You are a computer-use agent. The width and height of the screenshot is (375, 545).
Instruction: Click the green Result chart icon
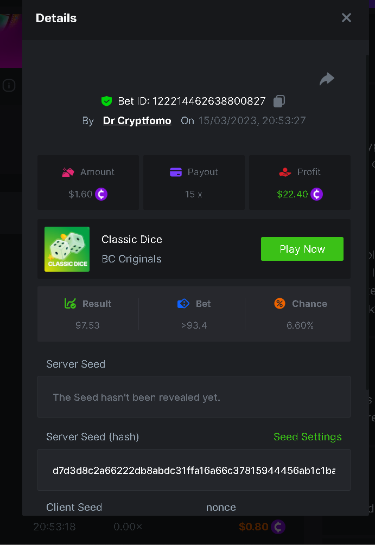[70, 304]
